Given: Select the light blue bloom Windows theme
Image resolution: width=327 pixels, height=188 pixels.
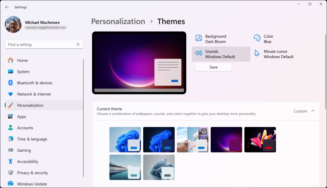Looking at the screenshot, I should point(125,140).
